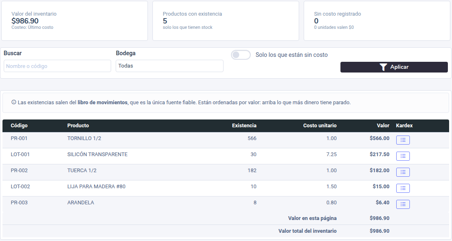Select code PR-002 cell
452x241 pixels.
coord(19,171)
